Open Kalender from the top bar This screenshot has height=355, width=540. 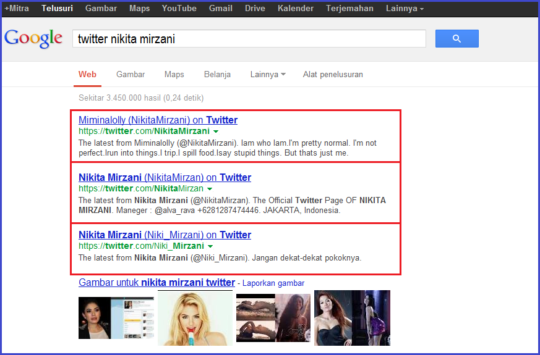[296, 8]
